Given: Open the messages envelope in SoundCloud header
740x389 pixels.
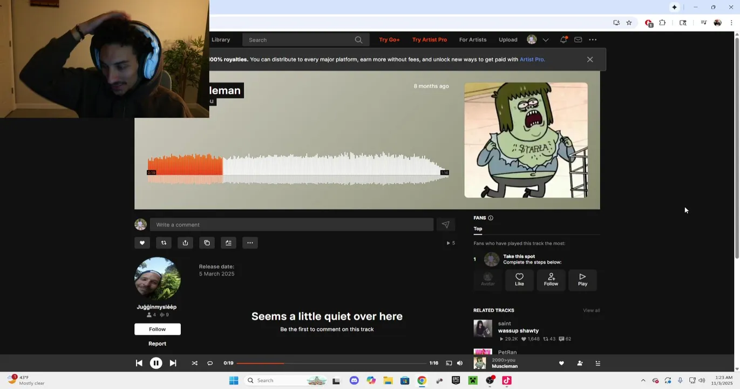Looking at the screenshot, I should point(578,39).
